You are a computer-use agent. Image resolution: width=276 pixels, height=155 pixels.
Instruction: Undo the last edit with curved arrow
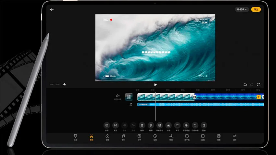pos(245,85)
